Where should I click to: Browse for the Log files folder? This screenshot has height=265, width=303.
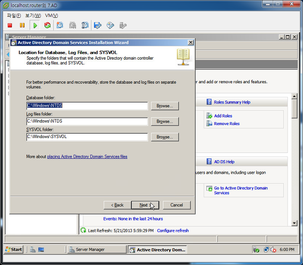(x=164, y=122)
